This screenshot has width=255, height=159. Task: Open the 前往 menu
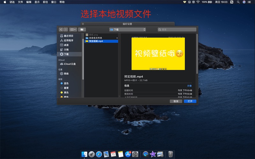[45, 2]
